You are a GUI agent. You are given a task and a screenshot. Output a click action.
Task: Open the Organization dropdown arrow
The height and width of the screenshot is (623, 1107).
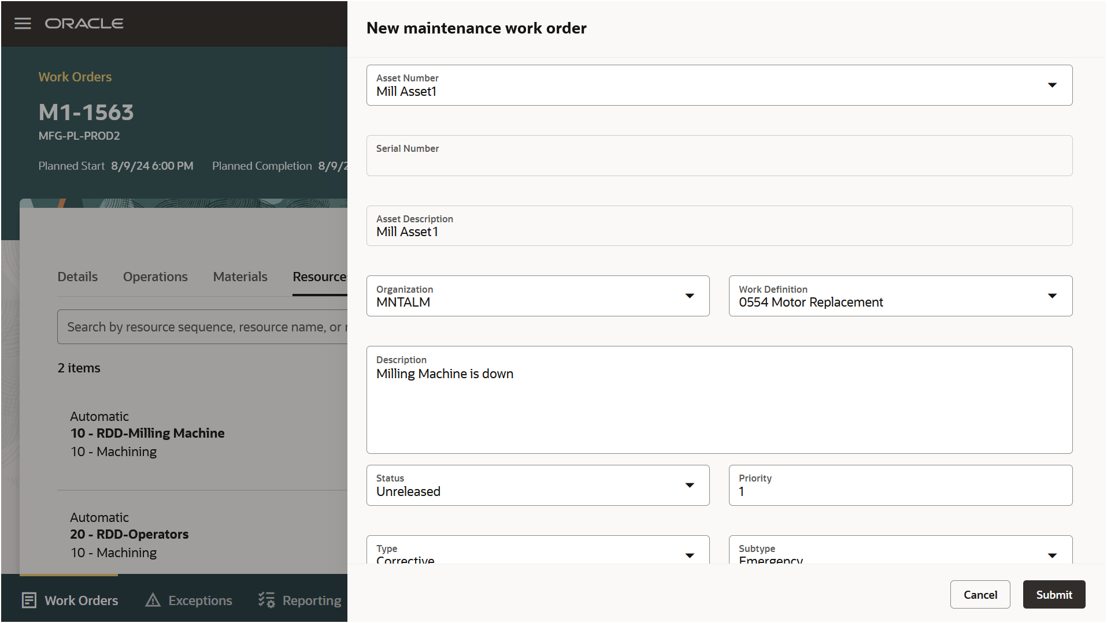690,296
